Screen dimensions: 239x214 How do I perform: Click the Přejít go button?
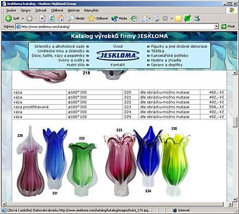[228, 27]
